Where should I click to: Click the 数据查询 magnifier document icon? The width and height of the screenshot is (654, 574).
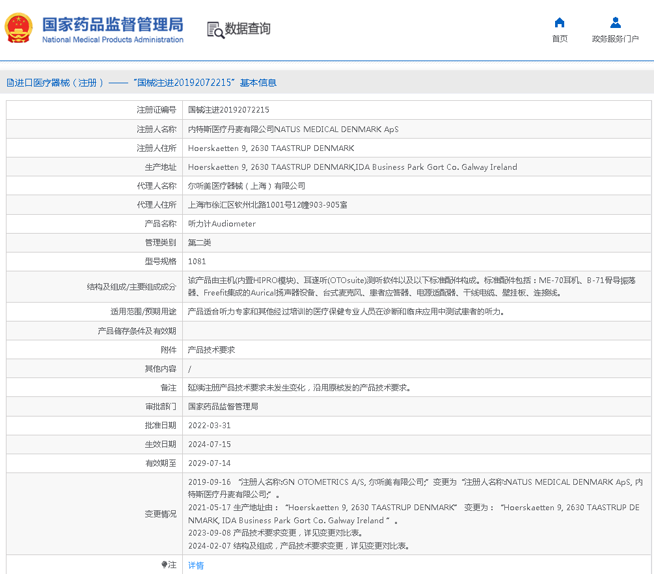[215, 29]
